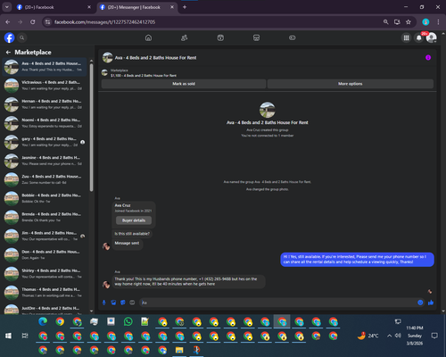Open a new browser tab
The image size is (446, 357).
point(185,7)
